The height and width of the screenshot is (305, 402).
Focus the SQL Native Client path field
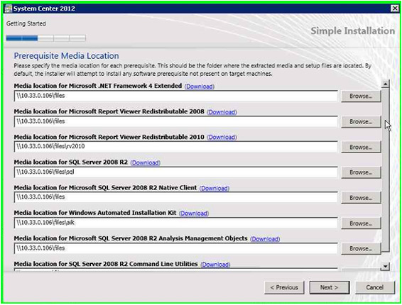[176, 197]
